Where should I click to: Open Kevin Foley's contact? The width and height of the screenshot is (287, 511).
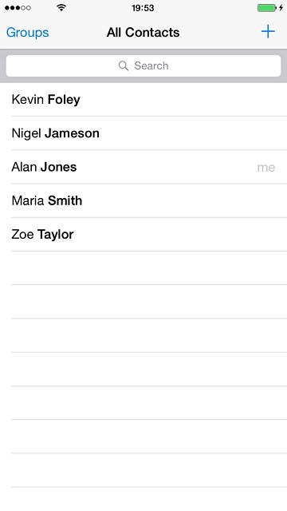point(143,99)
